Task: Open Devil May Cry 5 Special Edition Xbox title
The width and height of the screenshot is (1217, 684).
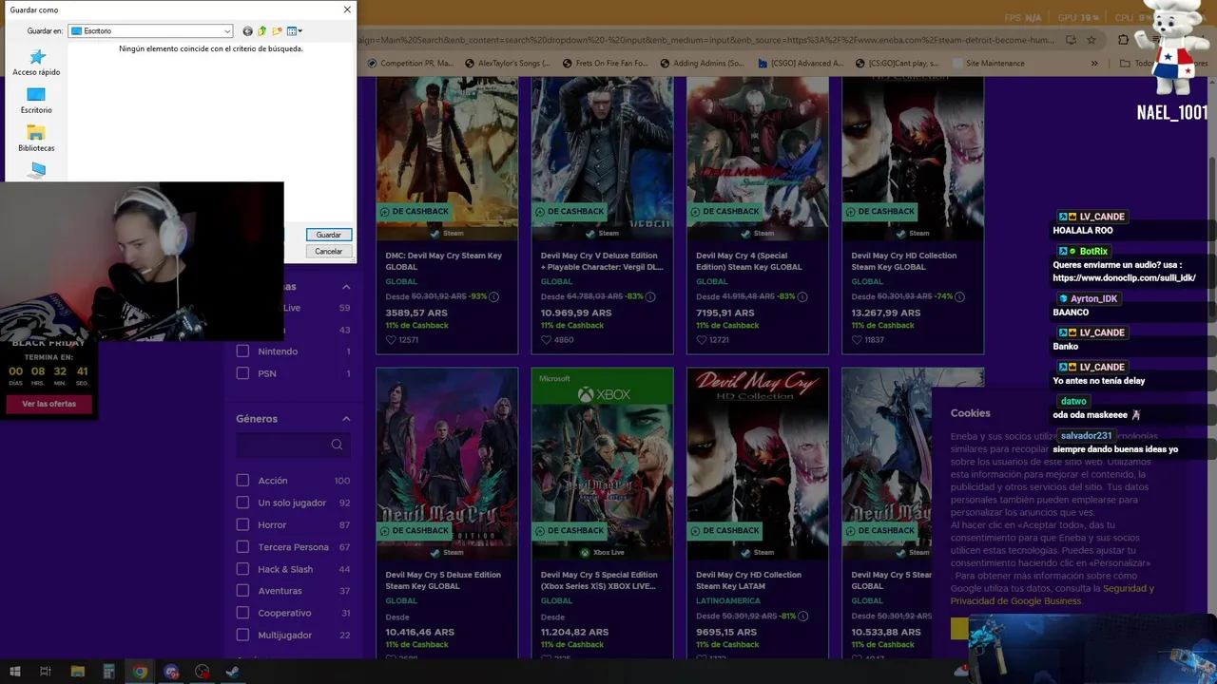Action: click(x=599, y=580)
